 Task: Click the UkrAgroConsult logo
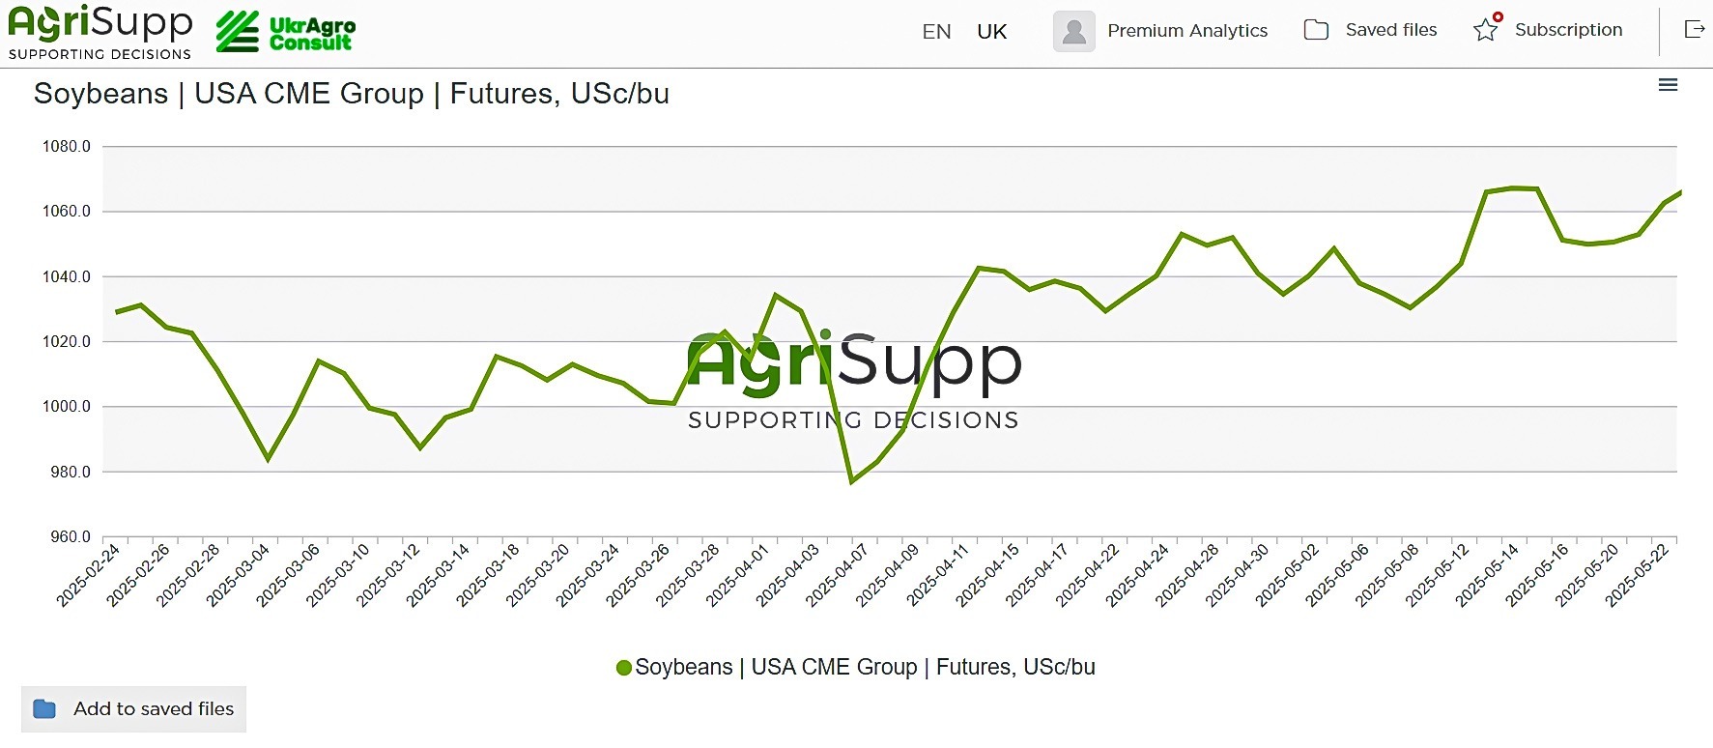286,32
